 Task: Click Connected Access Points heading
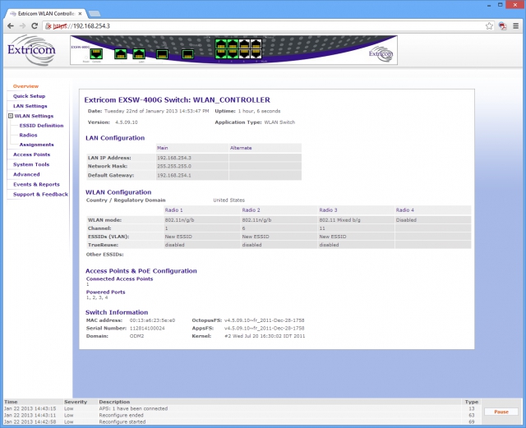coord(119,278)
